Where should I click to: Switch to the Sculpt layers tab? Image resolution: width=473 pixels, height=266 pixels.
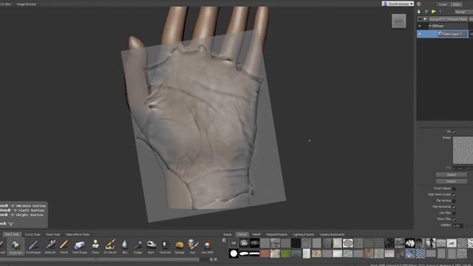click(443, 4)
